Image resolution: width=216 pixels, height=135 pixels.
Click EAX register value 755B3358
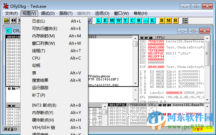[x=156, y=41]
